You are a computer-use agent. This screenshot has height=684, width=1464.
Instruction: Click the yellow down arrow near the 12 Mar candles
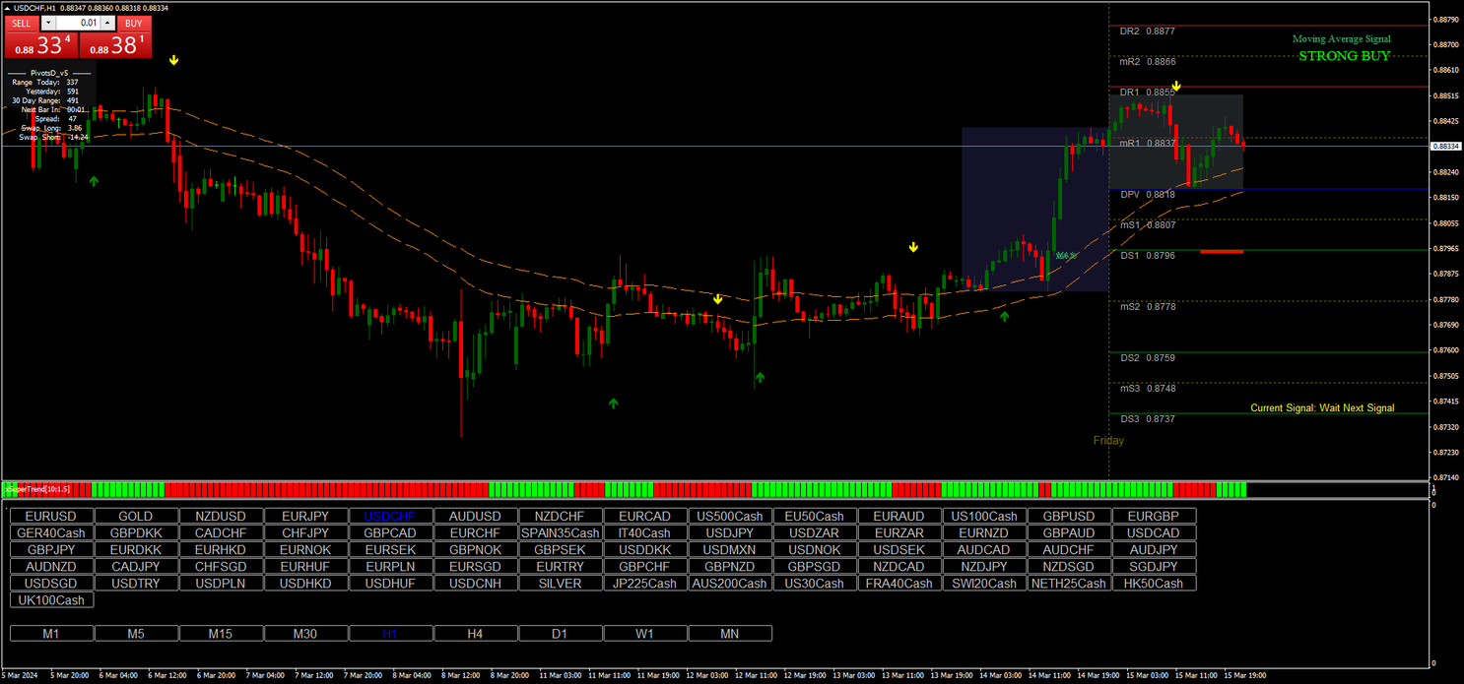(716, 299)
